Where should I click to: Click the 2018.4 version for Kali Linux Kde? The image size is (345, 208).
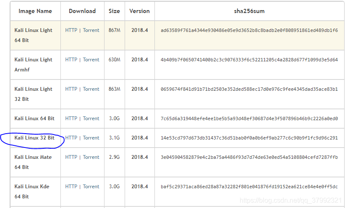pos(140,187)
